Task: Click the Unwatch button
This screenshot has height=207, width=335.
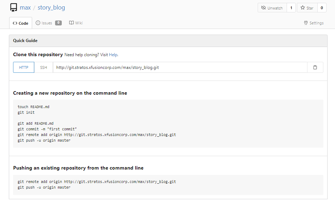Action: (272, 8)
